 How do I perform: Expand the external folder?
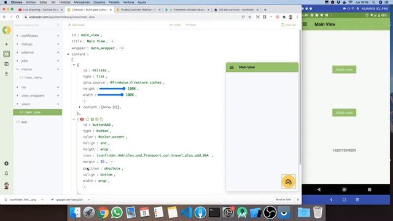click(x=17, y=52)
